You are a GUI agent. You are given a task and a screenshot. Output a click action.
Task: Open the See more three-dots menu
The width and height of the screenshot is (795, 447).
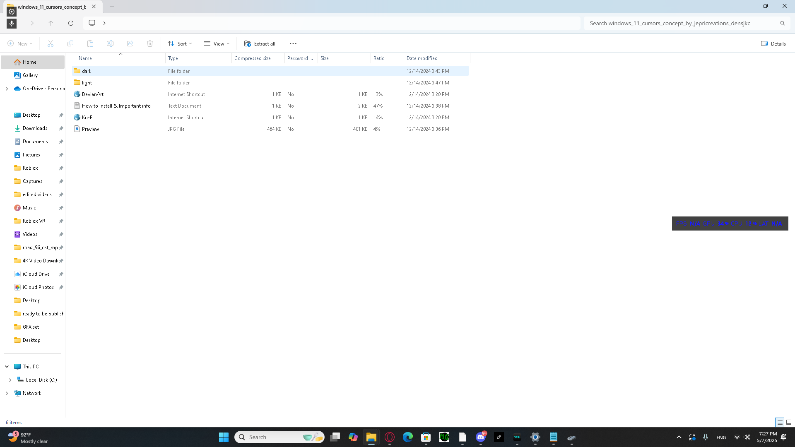pos(293,43)
